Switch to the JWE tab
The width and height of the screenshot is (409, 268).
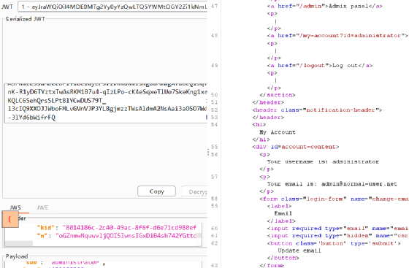(x=42, y=207)
